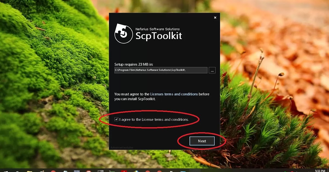
Task: Close the ScpToolkit setup window
Action: pyautogui.click(x=215, y=17)
